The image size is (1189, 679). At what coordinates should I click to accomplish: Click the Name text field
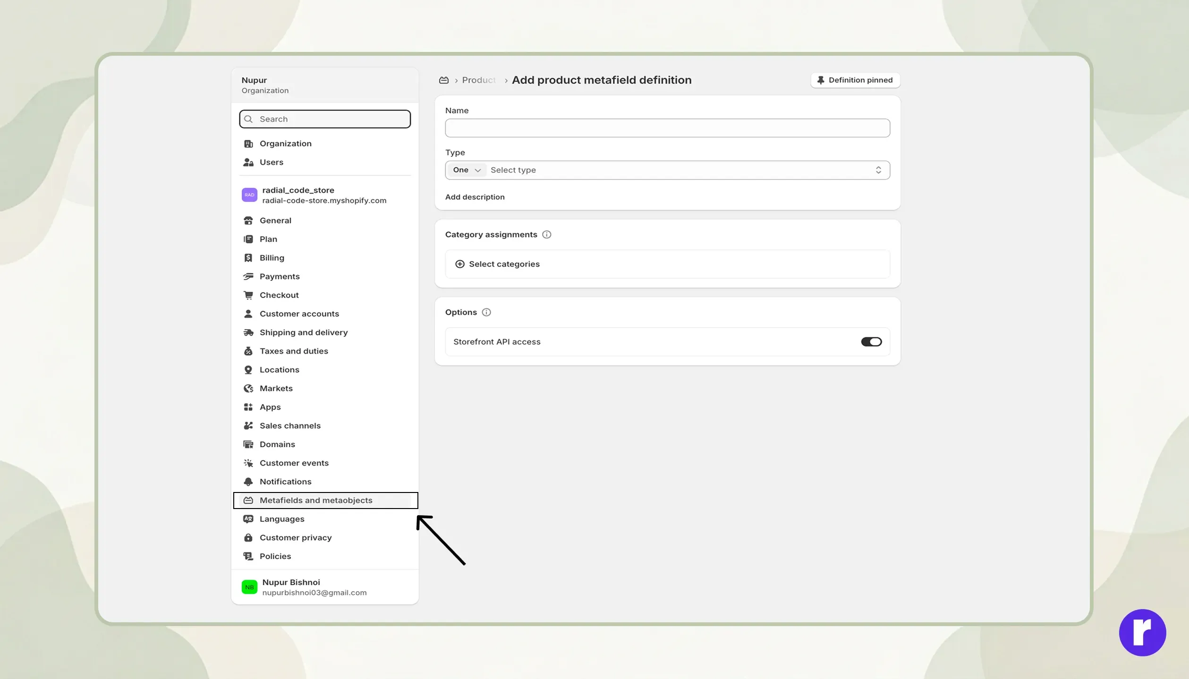667,128
